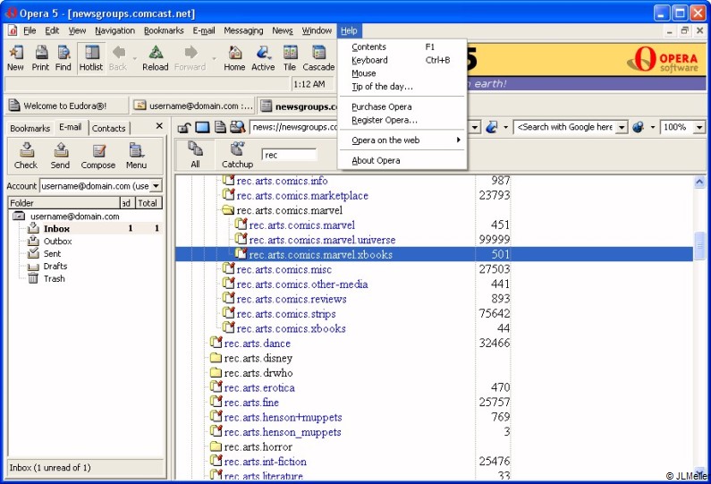This screenshot has height=484, width=711.
Task: Cascade the windows with Cascade icon
Action: (318, 58)
